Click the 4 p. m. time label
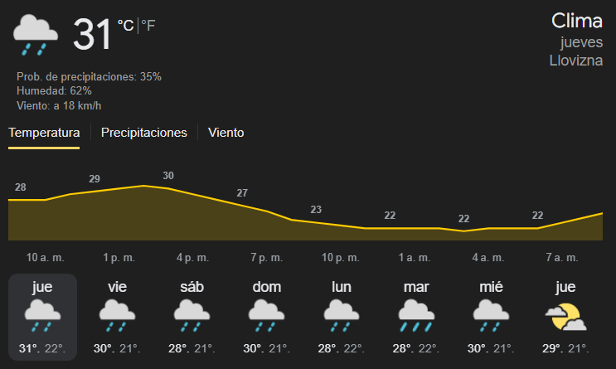Screen dimensions: 616x369 pos(192,257)
